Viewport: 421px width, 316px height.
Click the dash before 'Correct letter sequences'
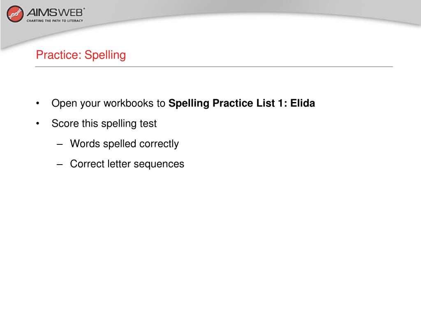(60, 165)
